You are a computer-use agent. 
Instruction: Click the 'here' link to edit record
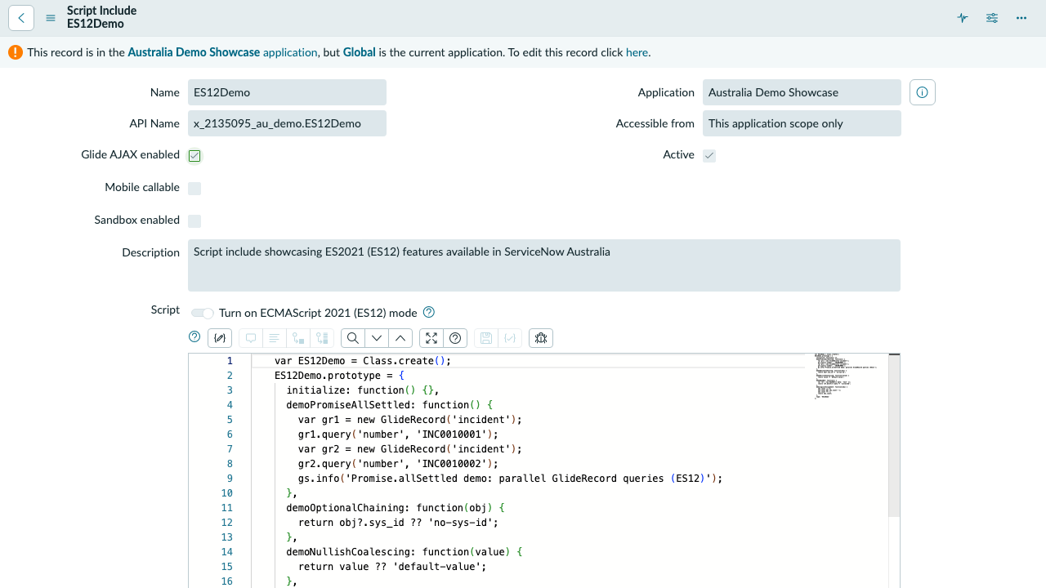(x=637, y=52)
